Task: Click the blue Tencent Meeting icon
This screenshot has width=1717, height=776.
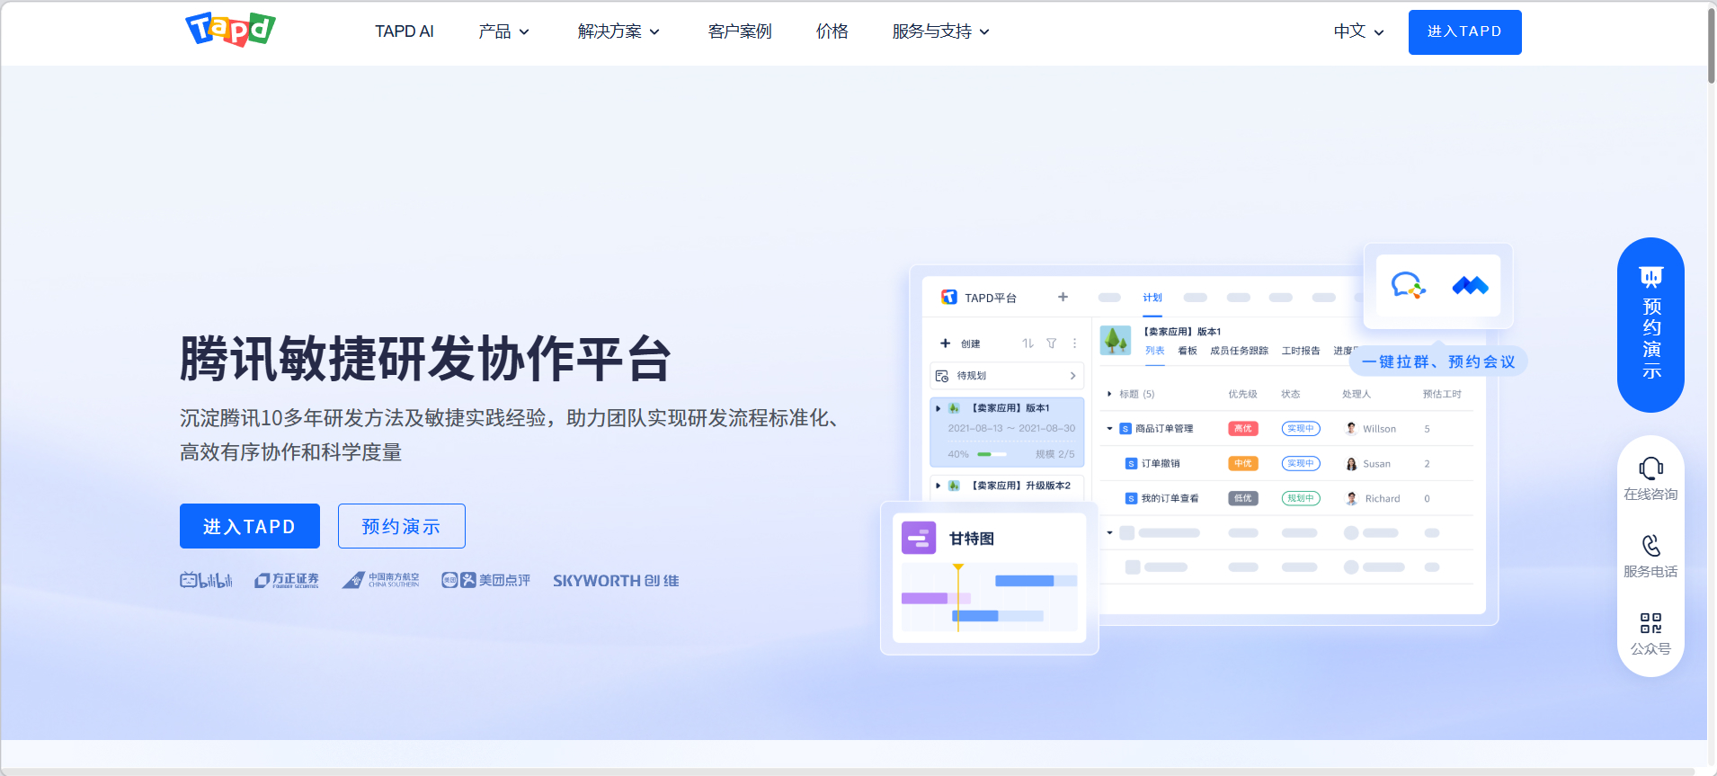Action: [x=1471, y=286]
